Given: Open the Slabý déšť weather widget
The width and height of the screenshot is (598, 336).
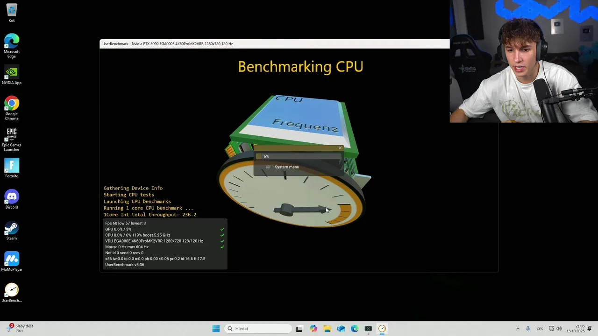Looking at the screenshot, I should coord(20,329).
